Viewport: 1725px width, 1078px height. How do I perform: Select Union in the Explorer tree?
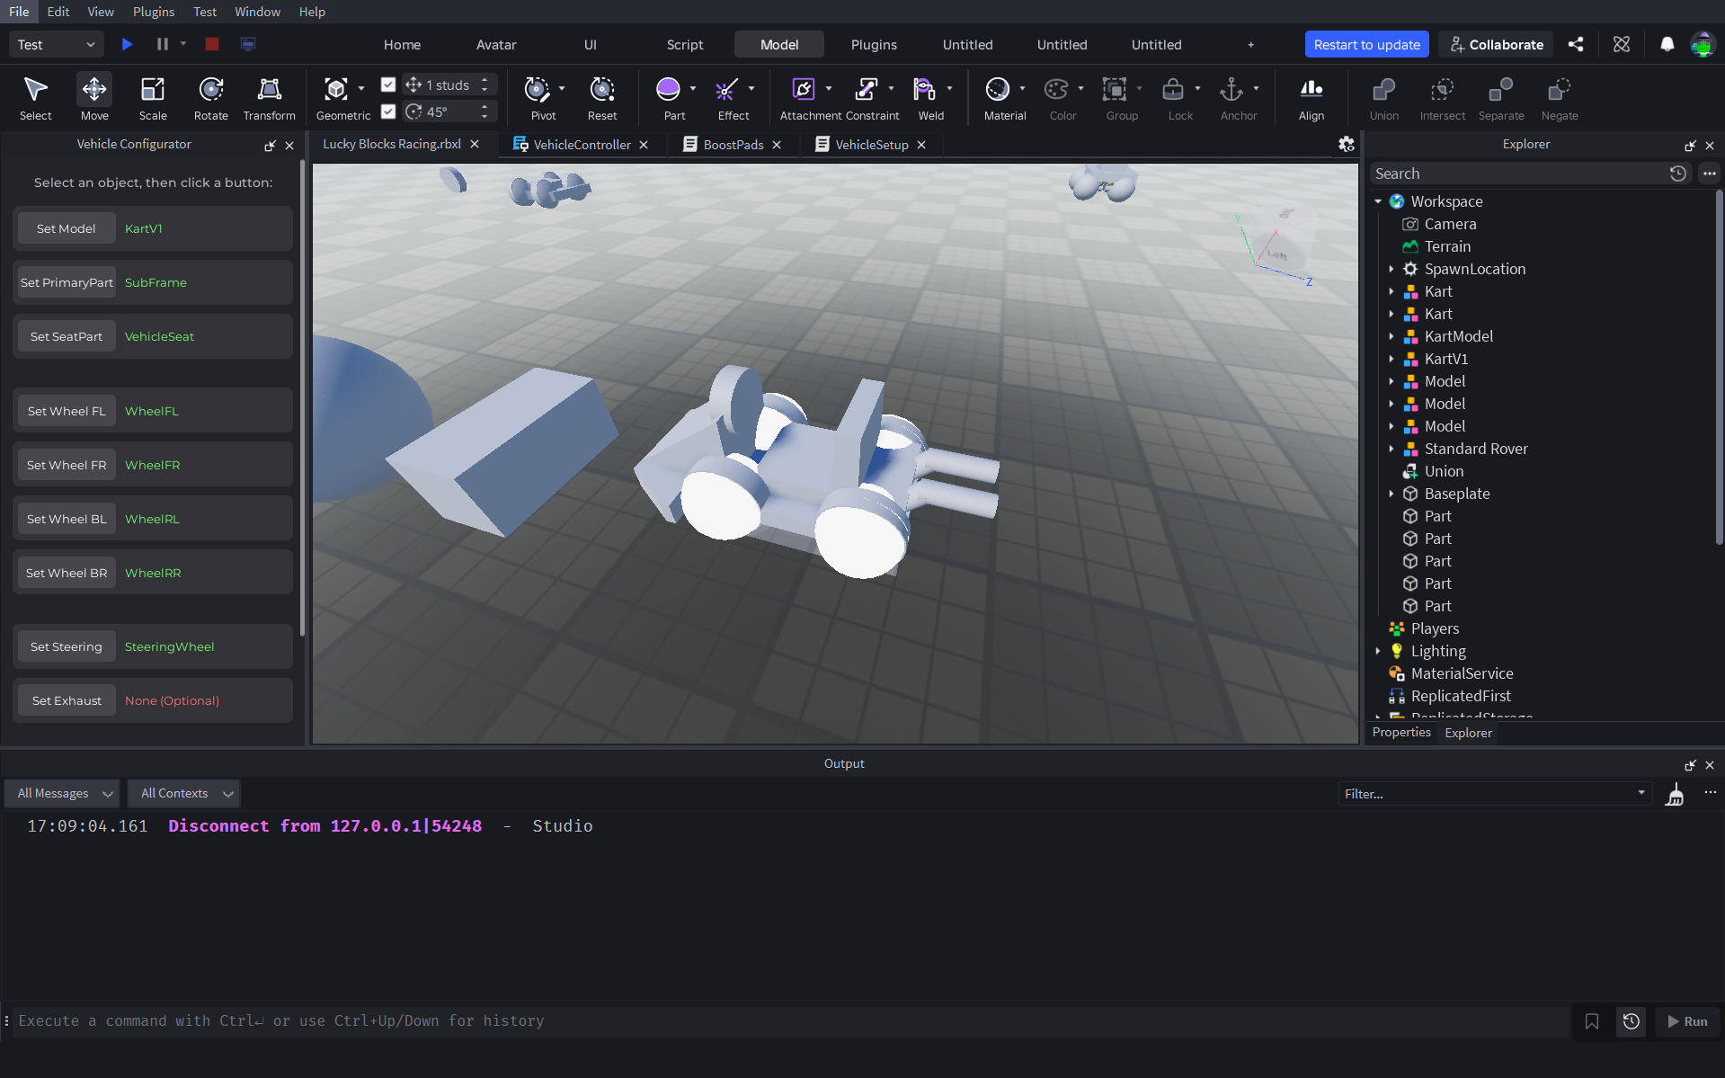pyautogui.click(x=1444, y=471)
